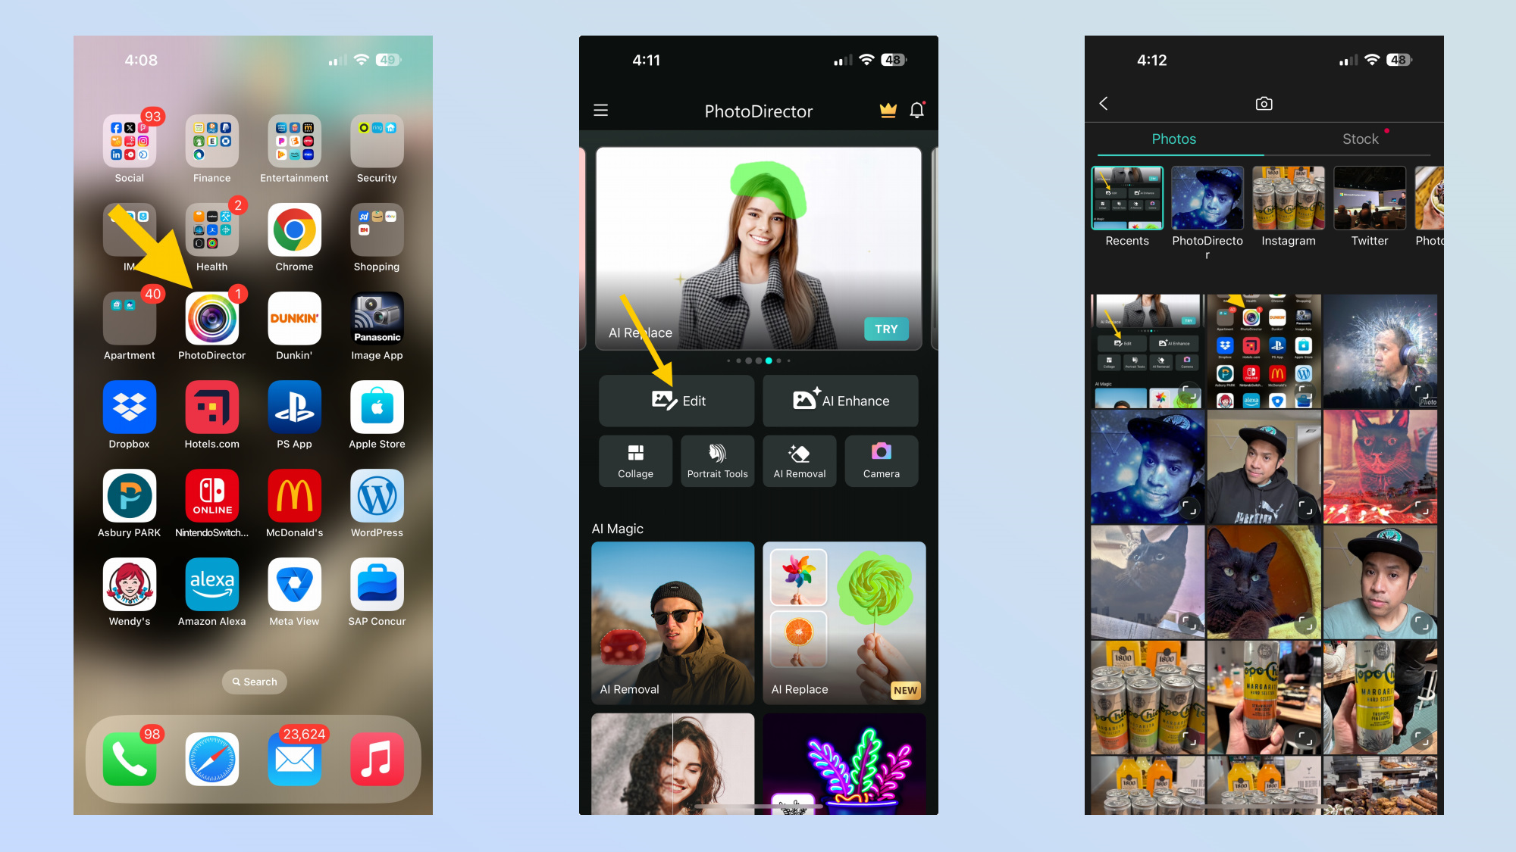Tap TRY button for AI Replace
The width and height of the screenshot is (1516, 852).
886,329
